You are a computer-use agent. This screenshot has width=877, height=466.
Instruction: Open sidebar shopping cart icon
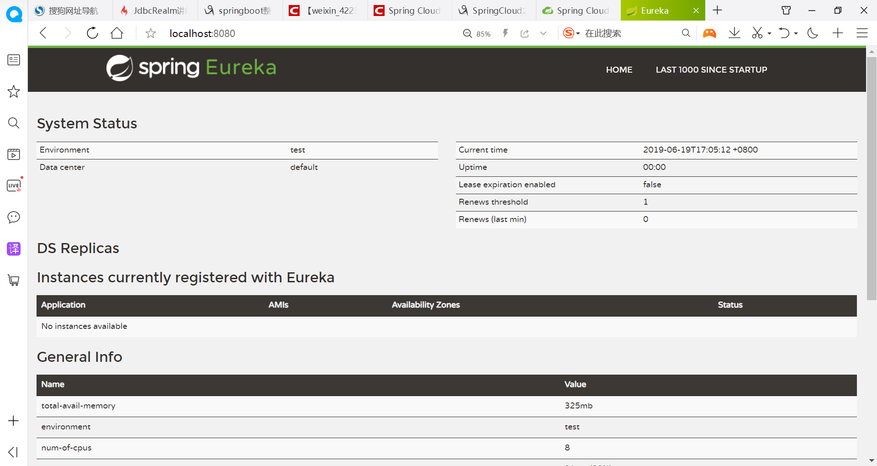pos(14,280)
